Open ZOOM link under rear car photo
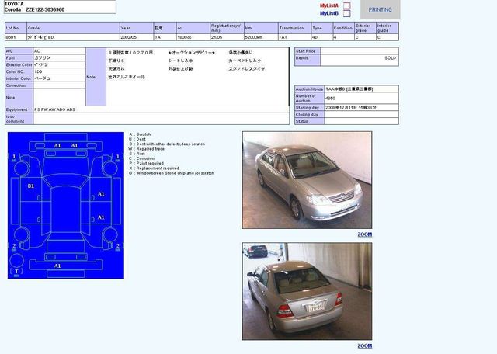The height and width of the screenshot is (354, 497). pos(364,345)
